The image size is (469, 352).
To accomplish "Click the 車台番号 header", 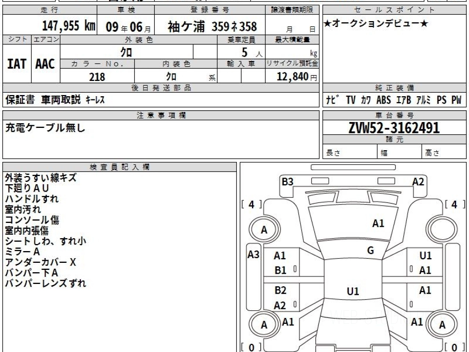I will point(394,115).
